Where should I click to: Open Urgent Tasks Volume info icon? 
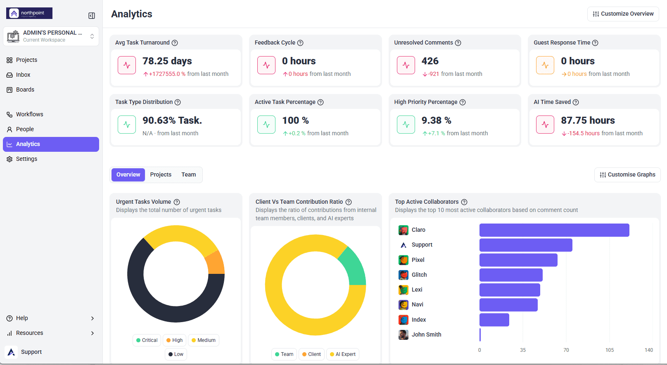[x=177, y=202]
